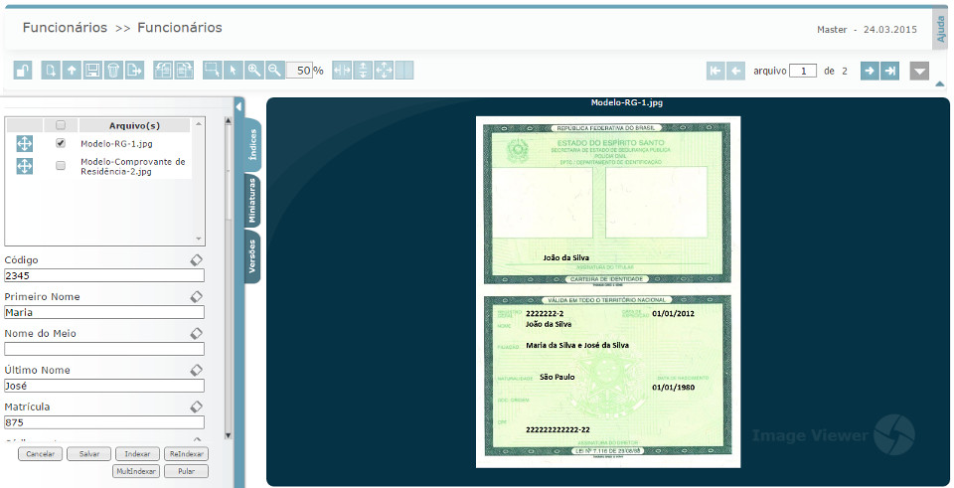Check the Modelo-Comprovante de Residência-2.jpg checkbox
The image size is (954, 488).
pyautogui.click(x=61, y=165)
